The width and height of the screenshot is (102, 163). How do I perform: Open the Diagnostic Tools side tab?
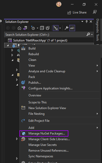tap(97, 30)
